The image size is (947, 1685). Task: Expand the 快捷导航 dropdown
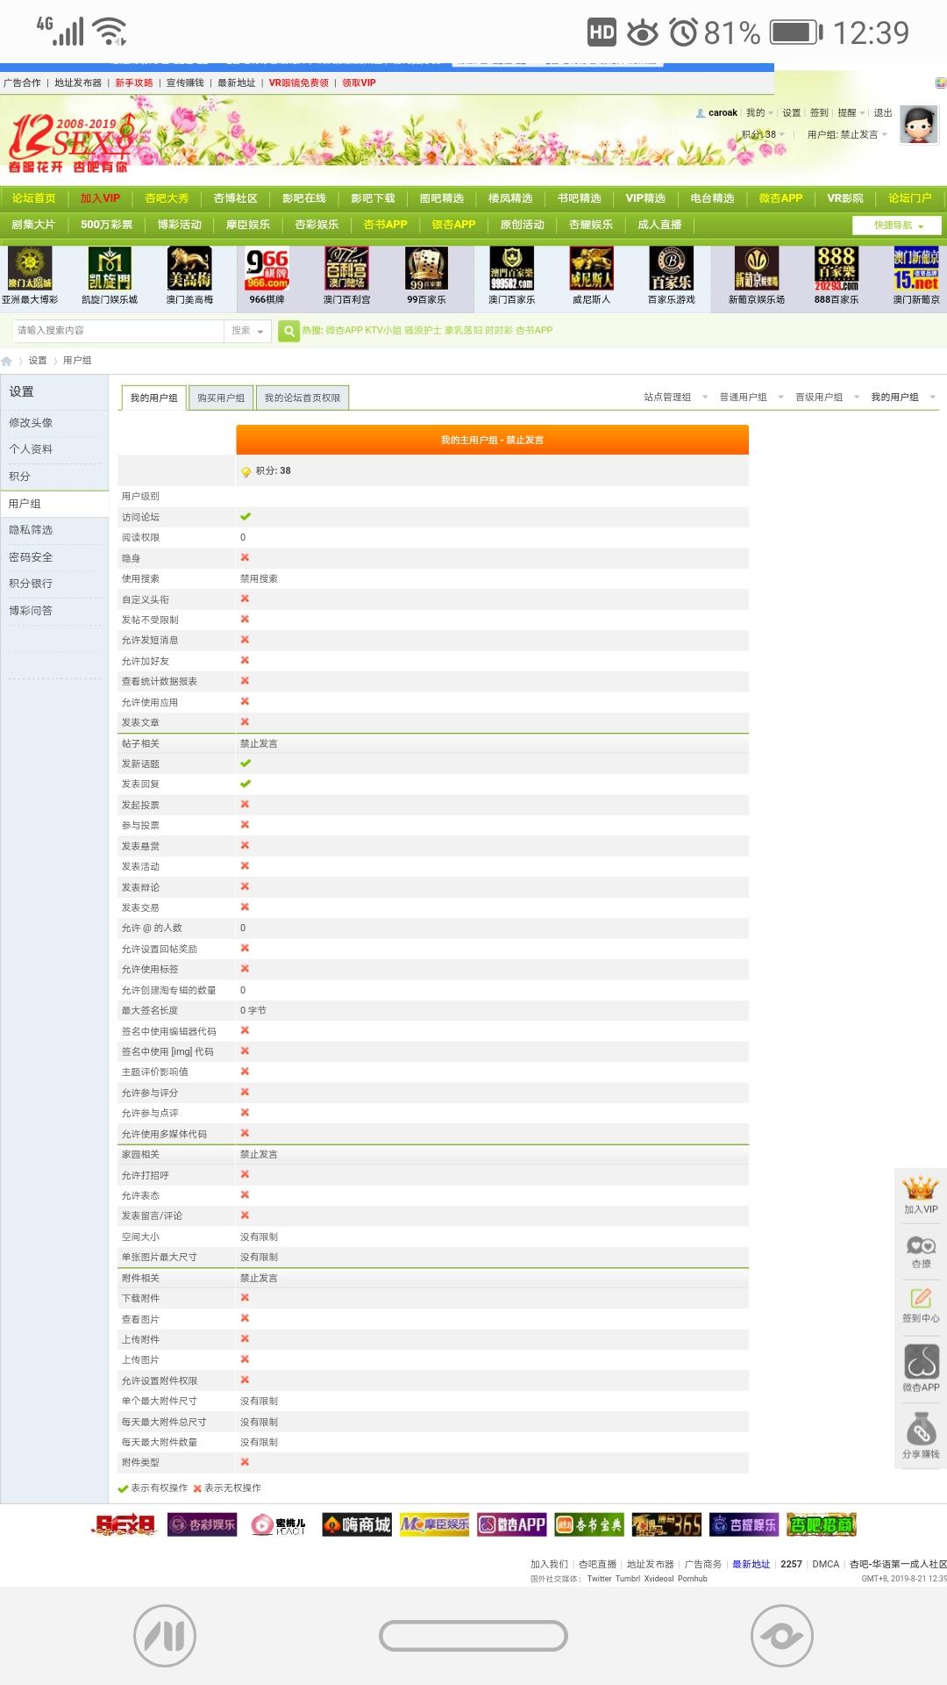pyautogui.click(x=897, y=226)
